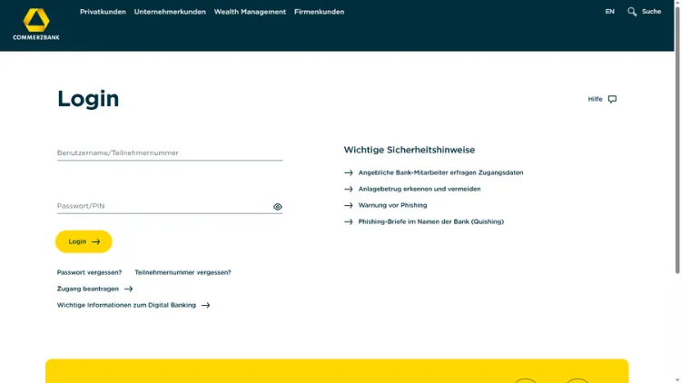Open Phishing-Briefe im Namen der Bank link
Screen dimensions: 681x383
tap(431, 221)
